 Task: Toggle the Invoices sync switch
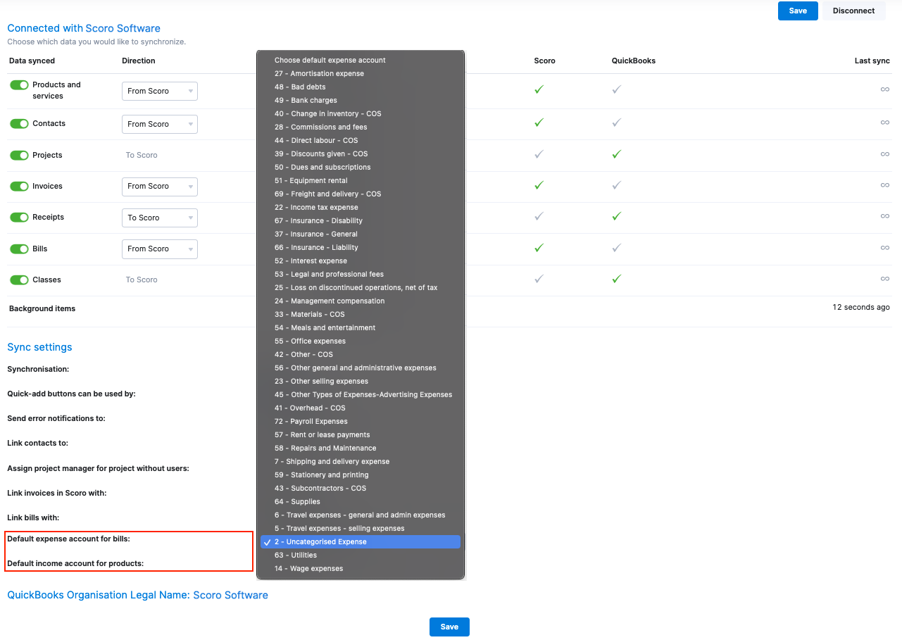[19, 186]
